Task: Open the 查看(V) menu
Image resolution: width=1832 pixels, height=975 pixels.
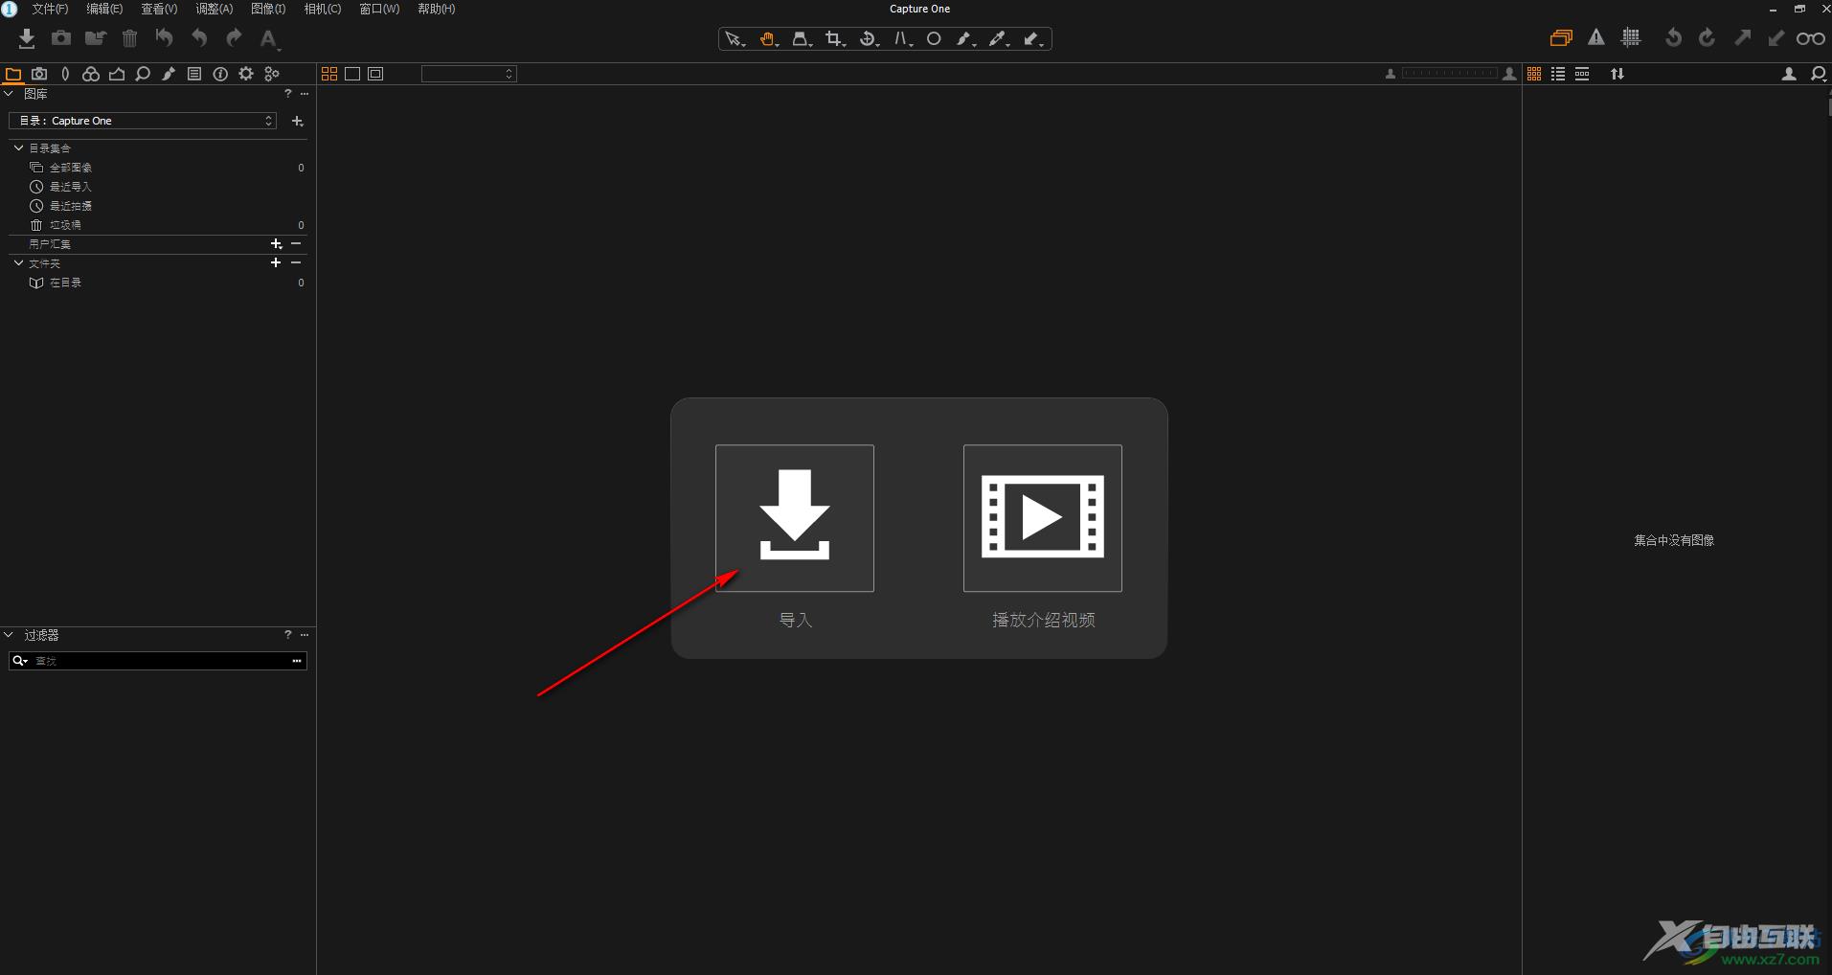Action: 159,9
